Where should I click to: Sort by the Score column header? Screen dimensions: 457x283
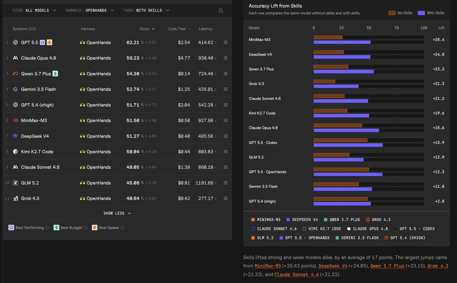147,29
